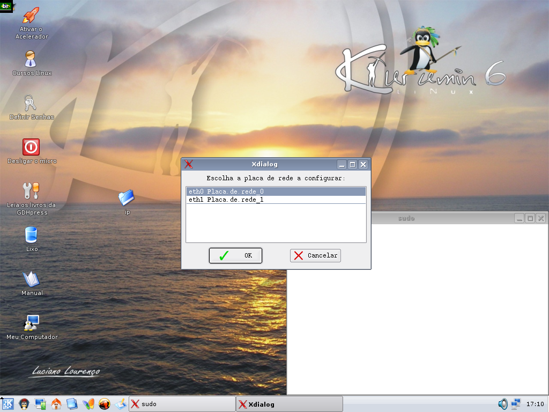This screenshot has width=549, height=412.
Task: Open the 'Definir Senhas' keys icon
Action: [x=30, y=102]
